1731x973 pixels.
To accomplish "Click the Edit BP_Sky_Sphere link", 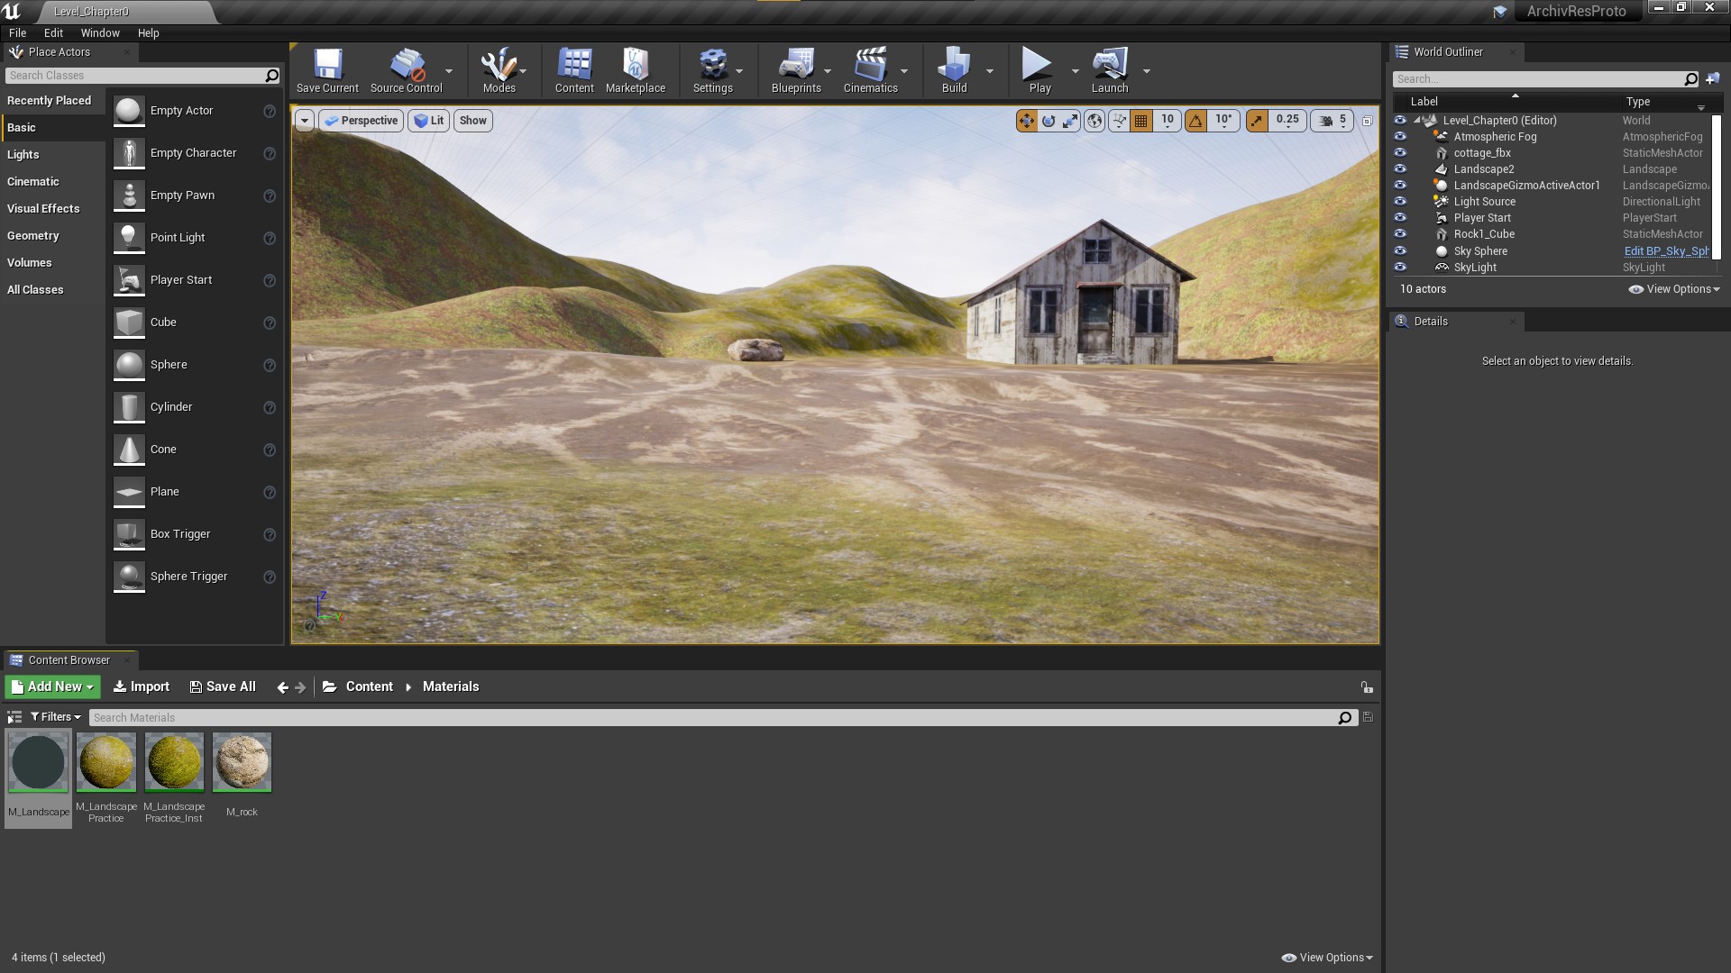I will tap(1665, 251).
